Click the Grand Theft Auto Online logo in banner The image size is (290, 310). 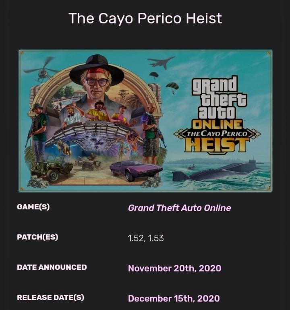[217, 101]
